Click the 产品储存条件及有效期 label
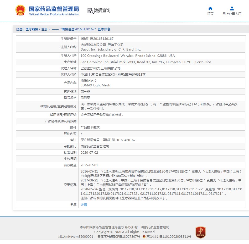Image resolution: width=249 pixels, height=244 pixels. (60, 121)
